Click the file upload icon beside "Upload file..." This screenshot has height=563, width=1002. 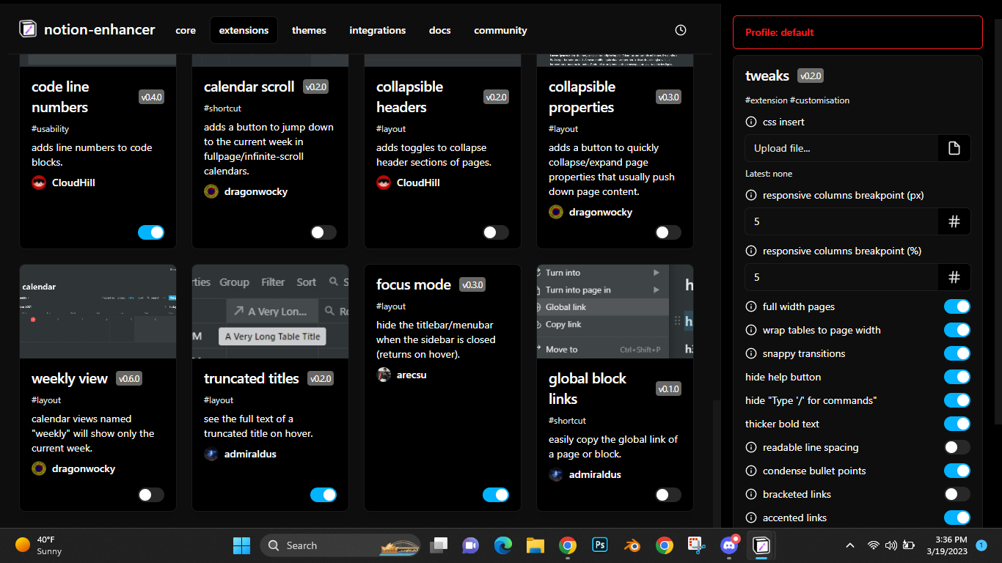(954, 148)
